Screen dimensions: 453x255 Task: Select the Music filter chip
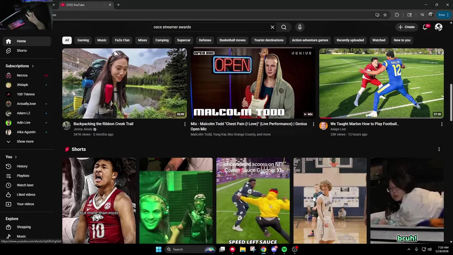[102, 40]
